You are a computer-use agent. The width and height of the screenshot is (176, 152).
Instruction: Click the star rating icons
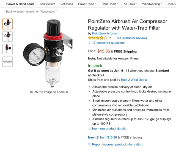tap(98, 38)
